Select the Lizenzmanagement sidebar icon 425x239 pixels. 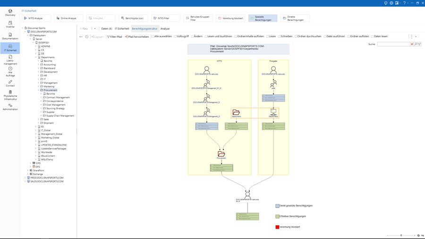coord(10,60)
